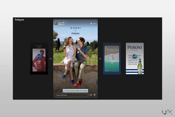
Task: Click the UX logo in bottom corner
Action: (167, 112)
